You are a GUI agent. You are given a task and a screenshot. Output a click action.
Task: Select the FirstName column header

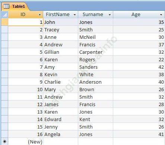(60, 15)
